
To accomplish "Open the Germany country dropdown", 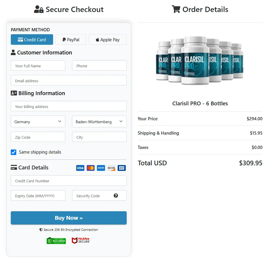I will tap(38, 121).
